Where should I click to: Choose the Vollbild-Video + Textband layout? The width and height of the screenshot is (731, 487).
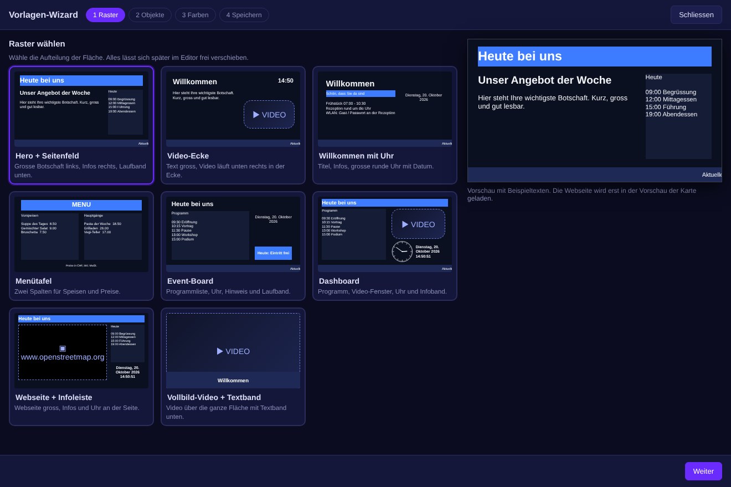233,367
